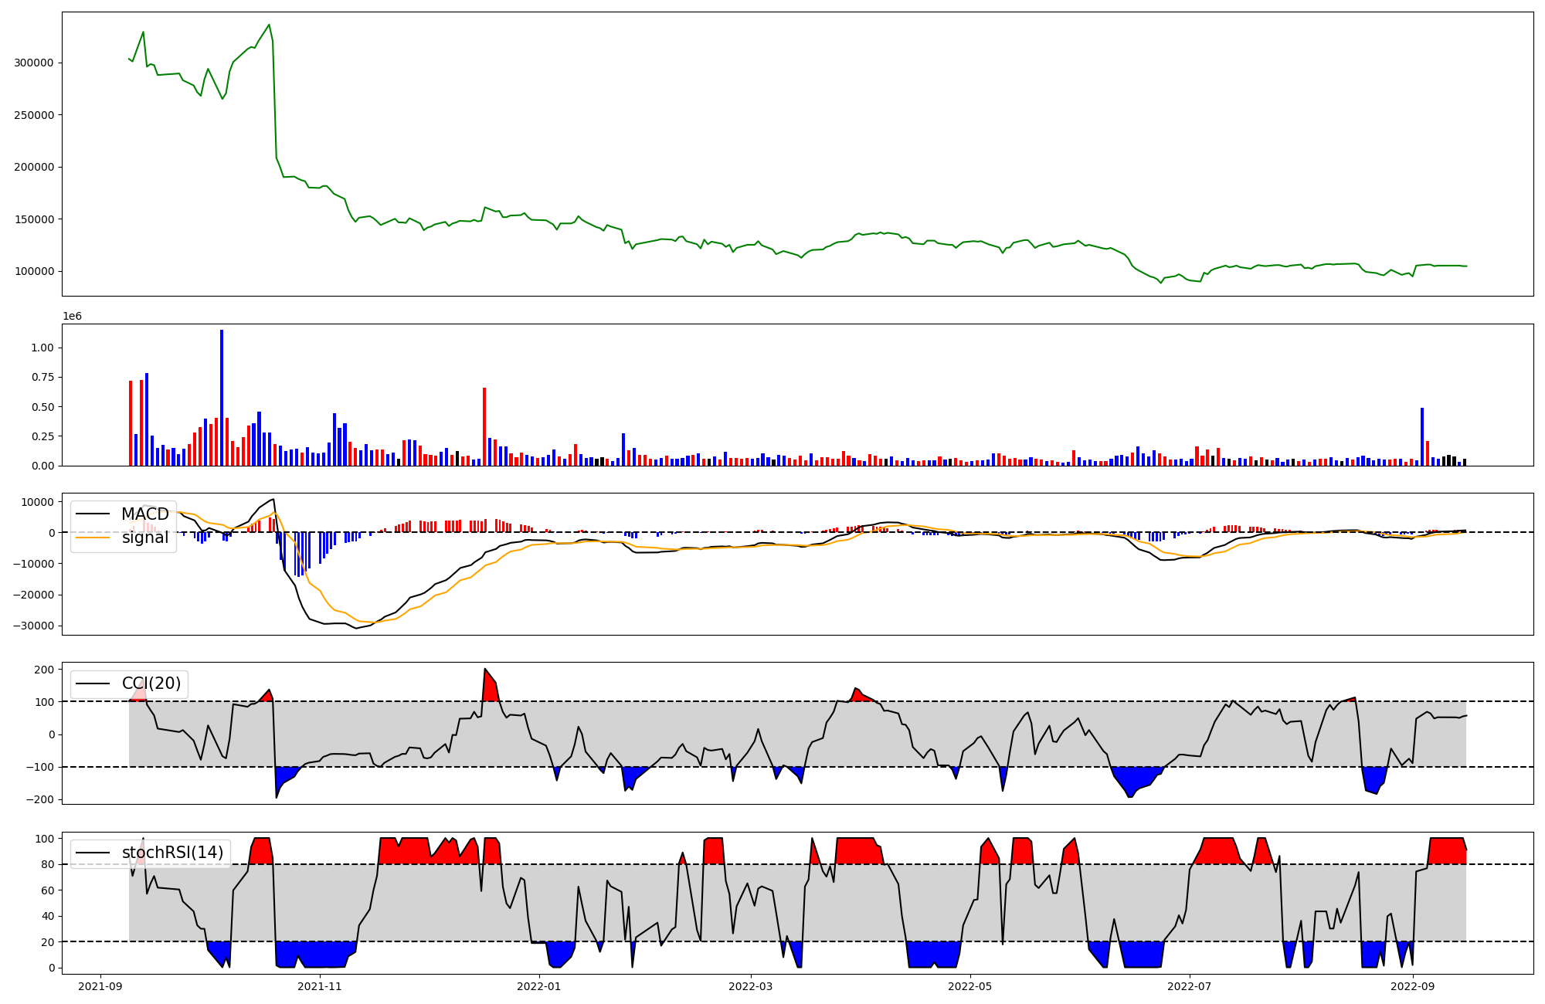Viewport: 1545px width, 1004px height.
Task: Click the 2021-11 x-axis date label
Action: [319, 986]
